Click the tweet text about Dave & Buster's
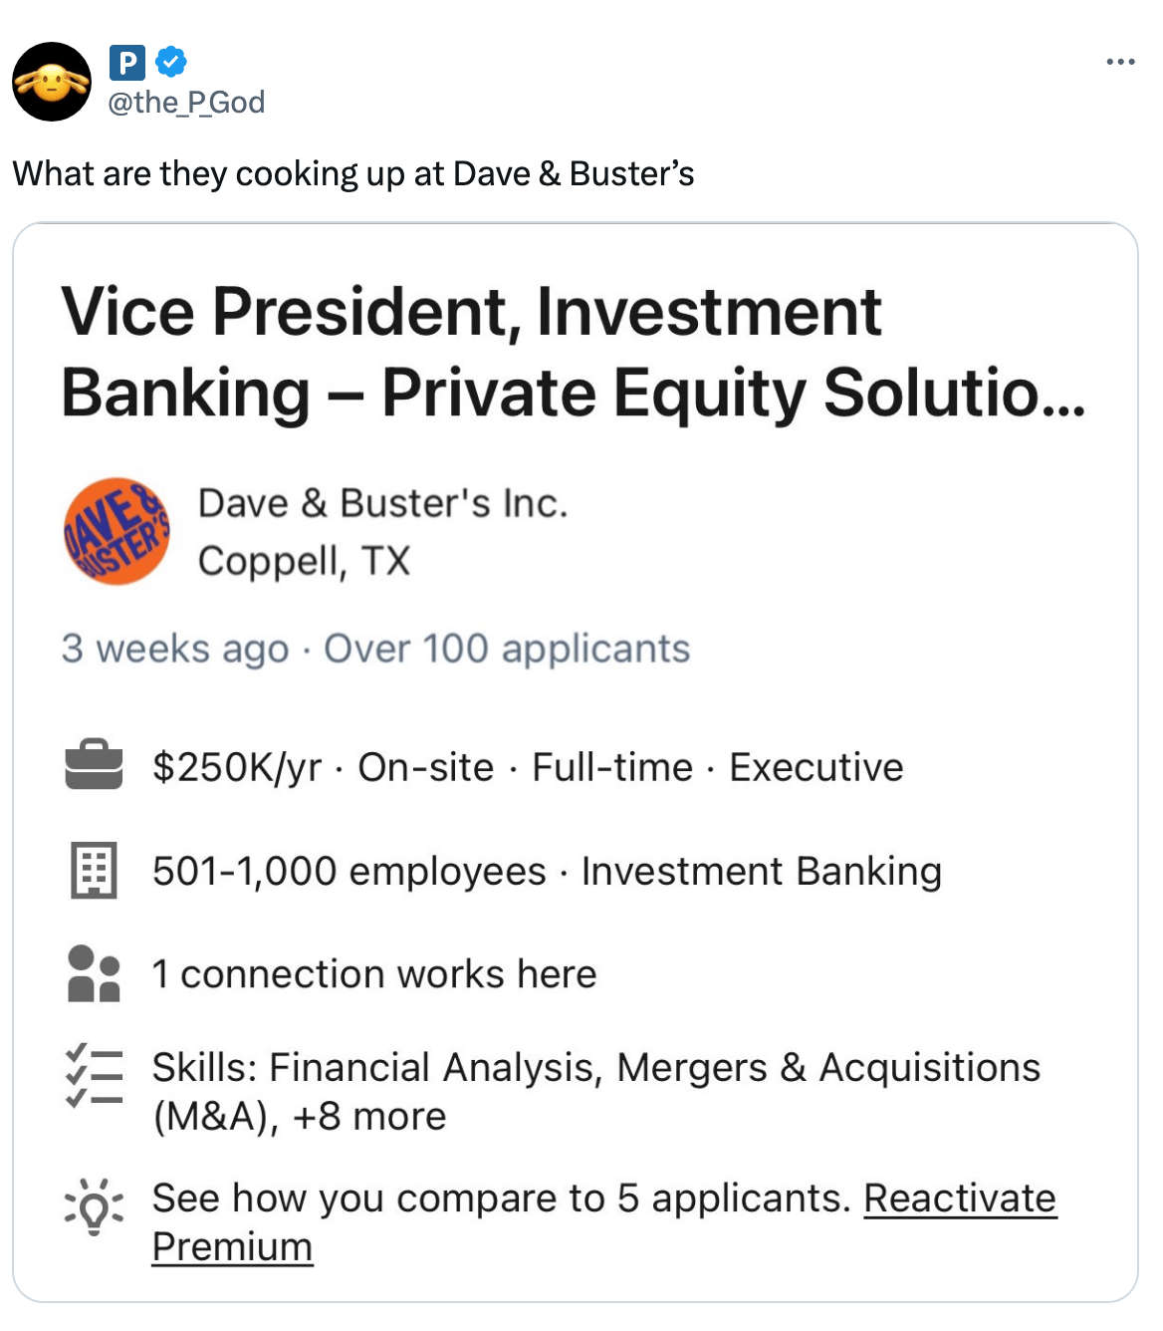 tap(353, 174)
